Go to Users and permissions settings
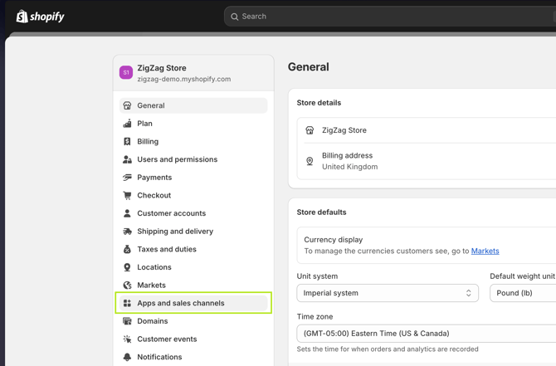 pyautogui.click(x=177, y=159)
